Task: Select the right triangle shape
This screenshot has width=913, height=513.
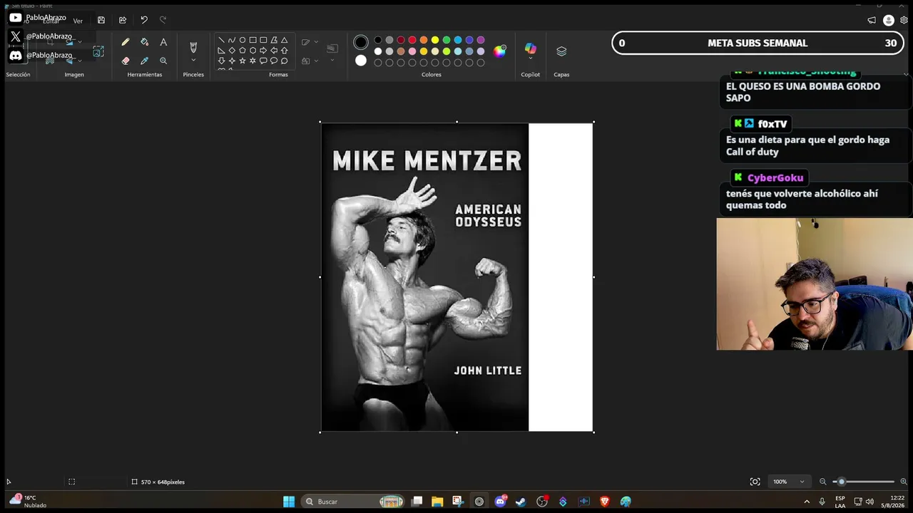Action: [221, 51]
